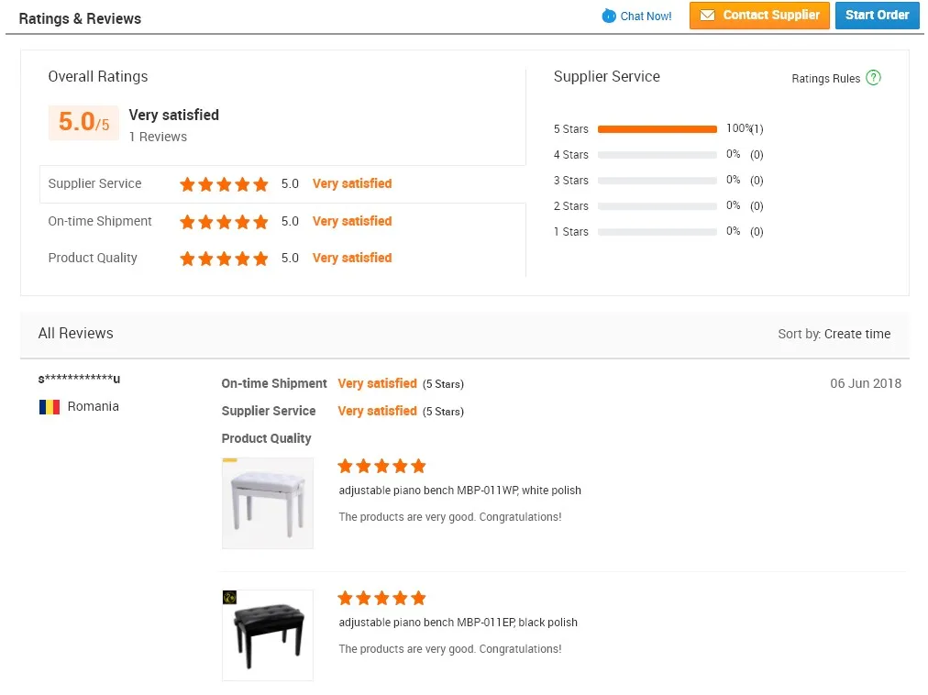
Task: Expand the Overall Ratings section
Action: 98,77
